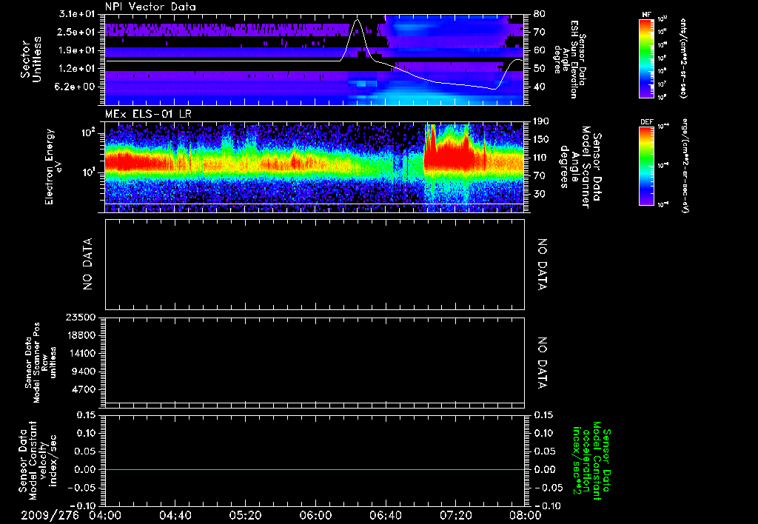Click the 04:00 time axis label
Viewport: 758px width, 524px height.
pyautogui.click(x=105, y=515)
